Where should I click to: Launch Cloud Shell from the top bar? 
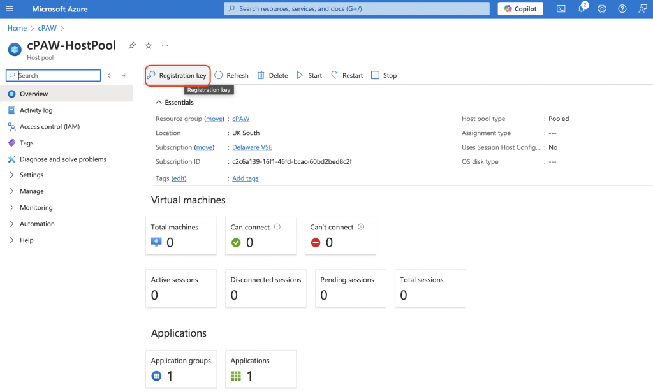click(561, 9)
